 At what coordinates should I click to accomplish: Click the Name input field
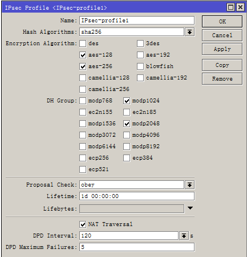(x=137, y=21)
